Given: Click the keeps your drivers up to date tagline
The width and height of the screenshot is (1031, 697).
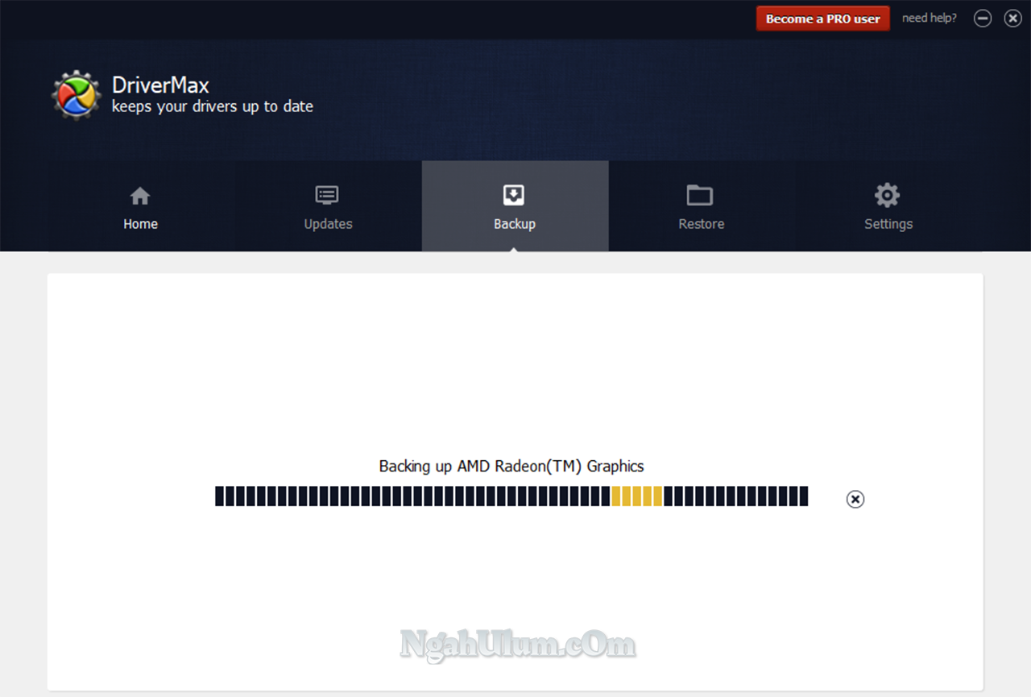Looking at the screenshot, I should pyautogui.click(x=213, y=106).
